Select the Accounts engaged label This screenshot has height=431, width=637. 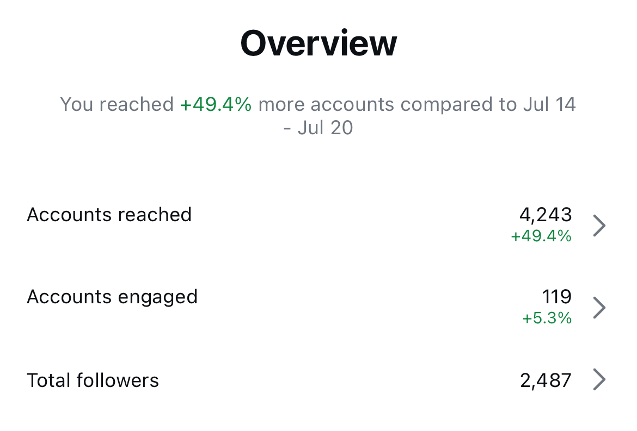[x=112, y=297]
